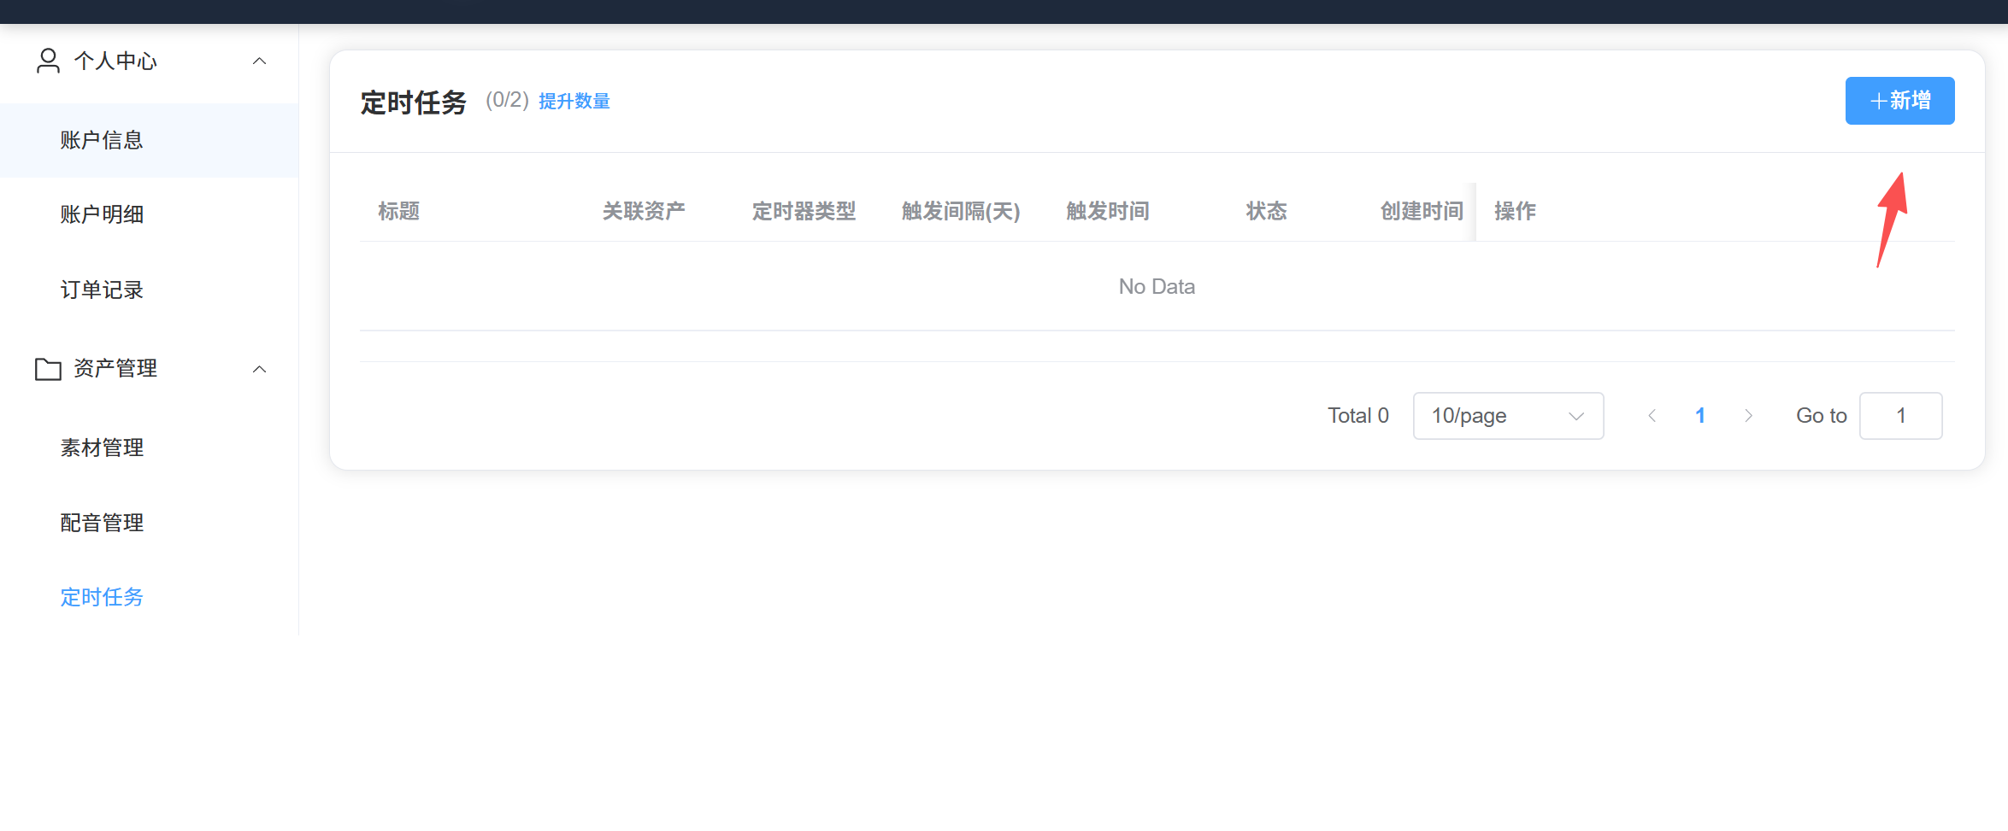
Task: Click the 状态 column header
Action: point(1267,211)
